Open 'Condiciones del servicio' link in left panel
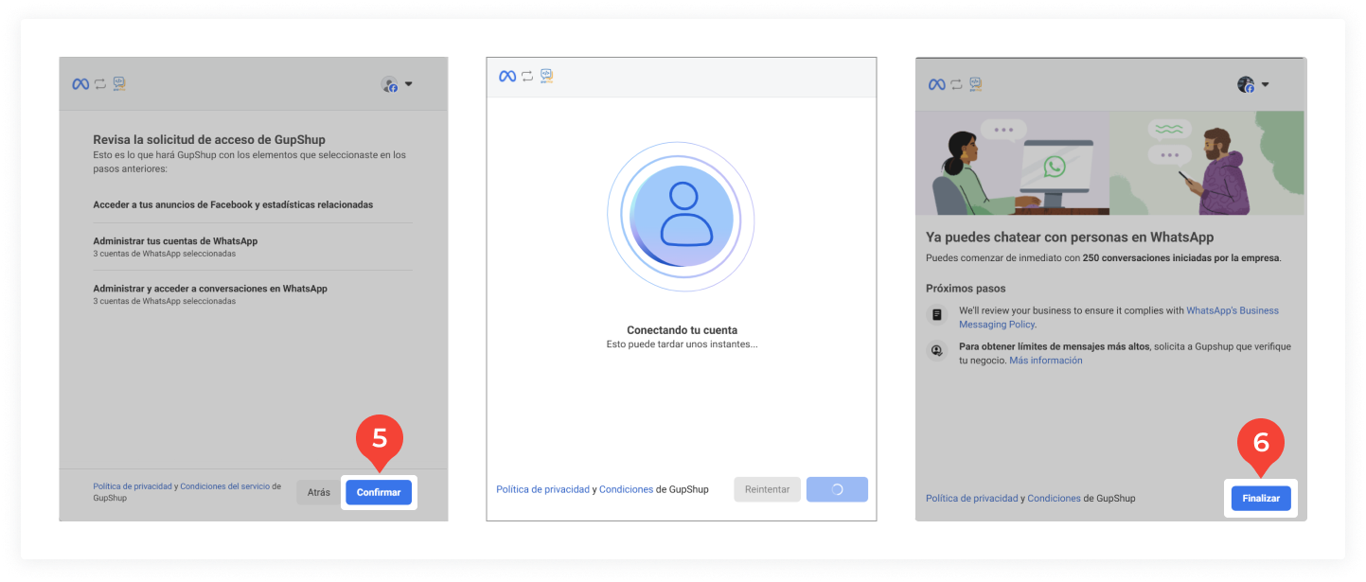The width and height of the screenshot is (1366, 582). (224, 486)
